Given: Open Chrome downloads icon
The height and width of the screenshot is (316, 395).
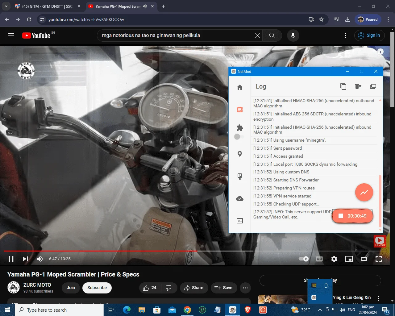Looking at the screenshot, I should point(348,19).
